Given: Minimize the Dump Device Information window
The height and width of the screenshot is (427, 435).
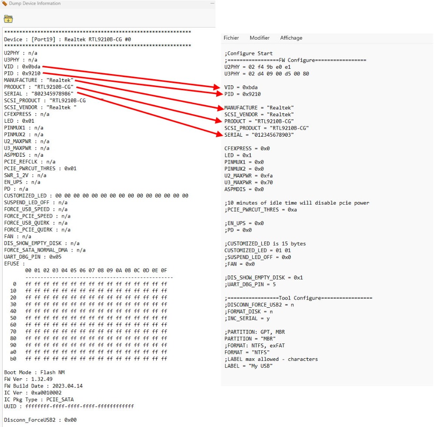Looking at the screenshot, I should tap(212, 3).
